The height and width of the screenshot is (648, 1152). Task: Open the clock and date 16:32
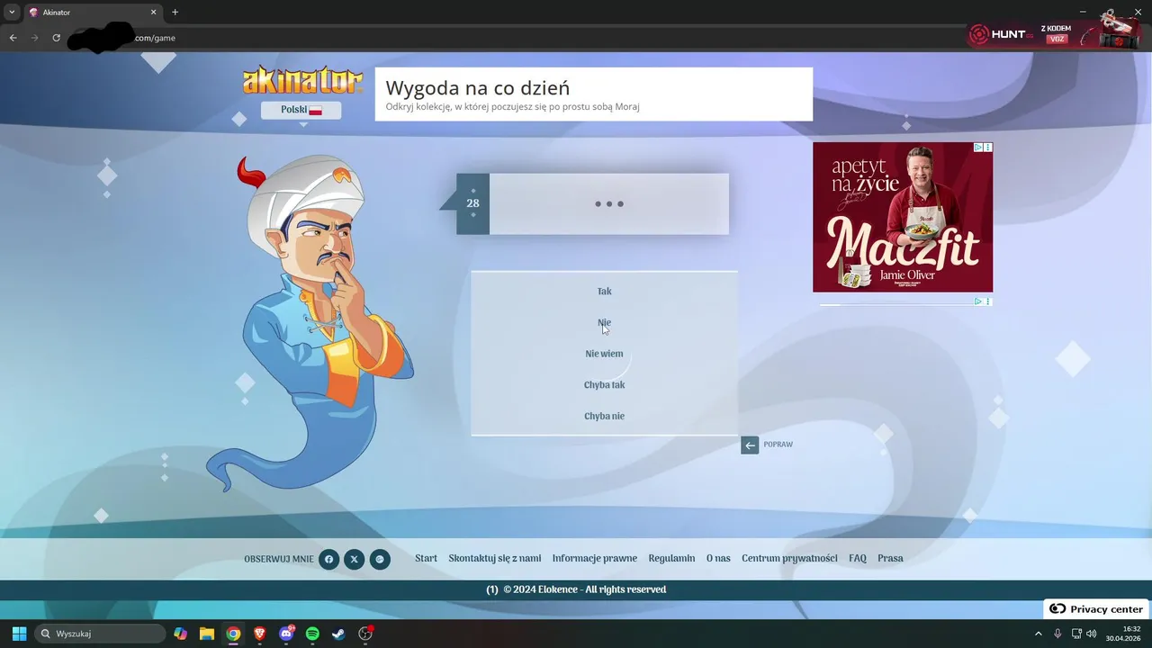pos(1125,634)
